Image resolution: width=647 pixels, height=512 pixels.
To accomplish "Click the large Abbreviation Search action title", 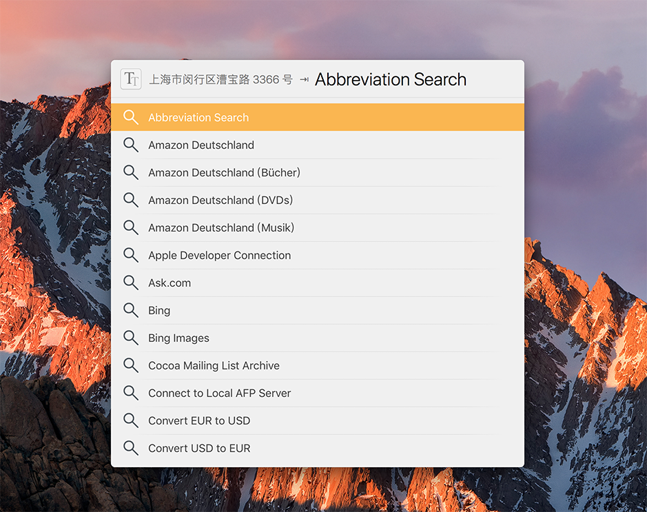I will [x=391, y=79].
